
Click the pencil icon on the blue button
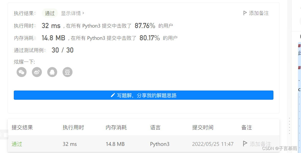pos(113,95)
